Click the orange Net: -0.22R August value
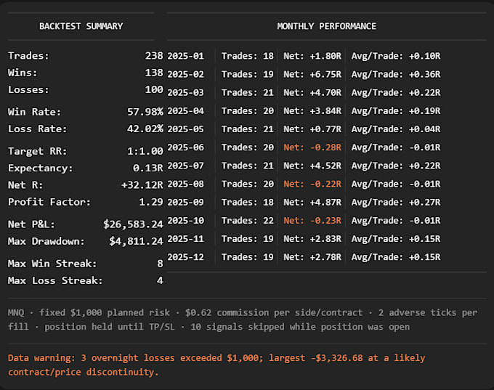 click(x=312, y=184)
